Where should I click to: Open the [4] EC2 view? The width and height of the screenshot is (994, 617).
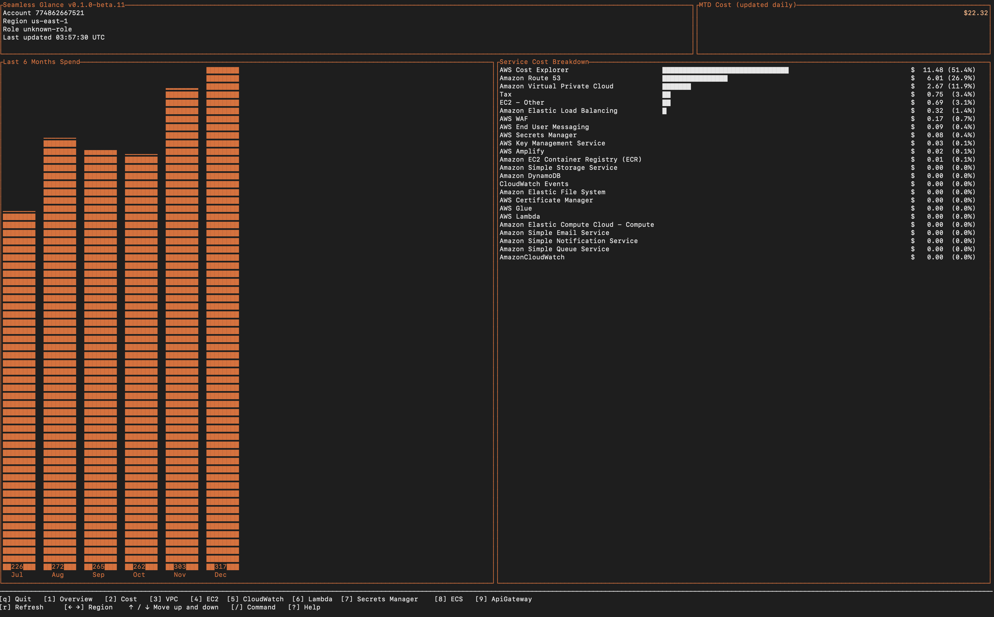pos(204,599)
